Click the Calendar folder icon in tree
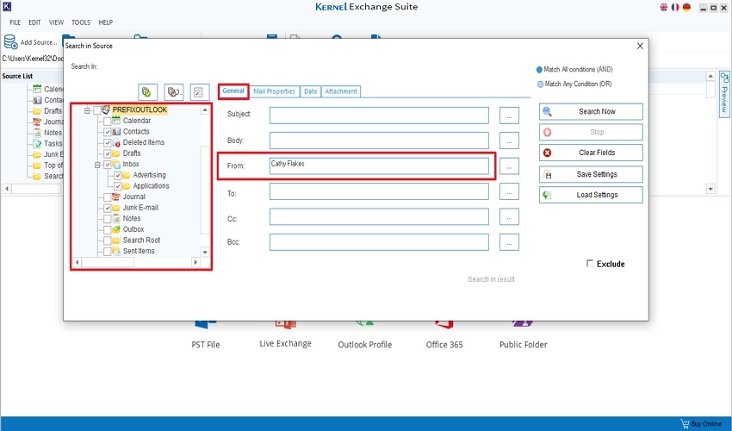Viewport: 732px width, 431px height. 116,121
